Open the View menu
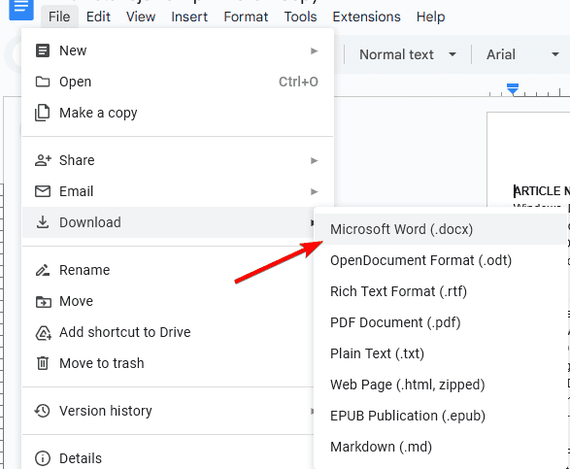The width and height of the screenshot is (570, 469). pos(141,17)
